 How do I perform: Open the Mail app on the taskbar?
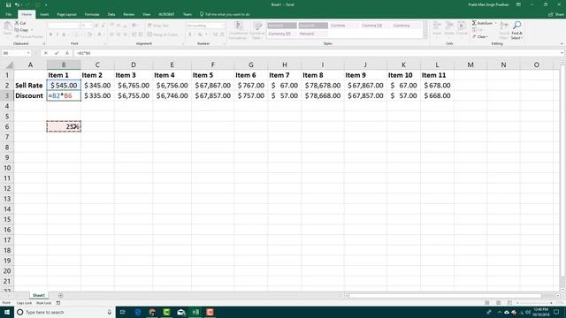(181, 312)
